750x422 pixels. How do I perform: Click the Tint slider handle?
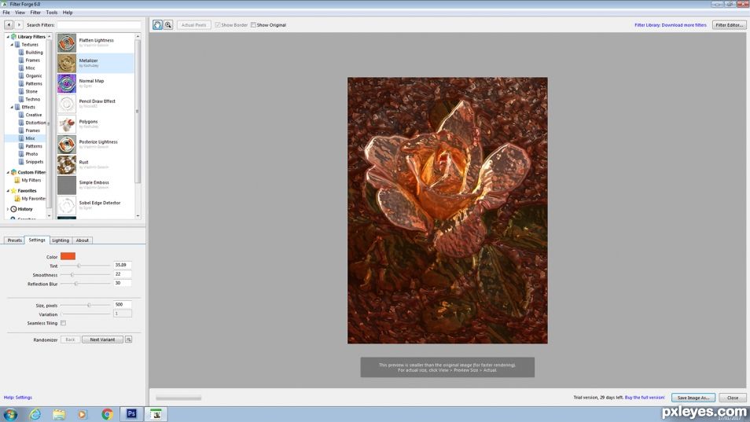pos(79,266)
